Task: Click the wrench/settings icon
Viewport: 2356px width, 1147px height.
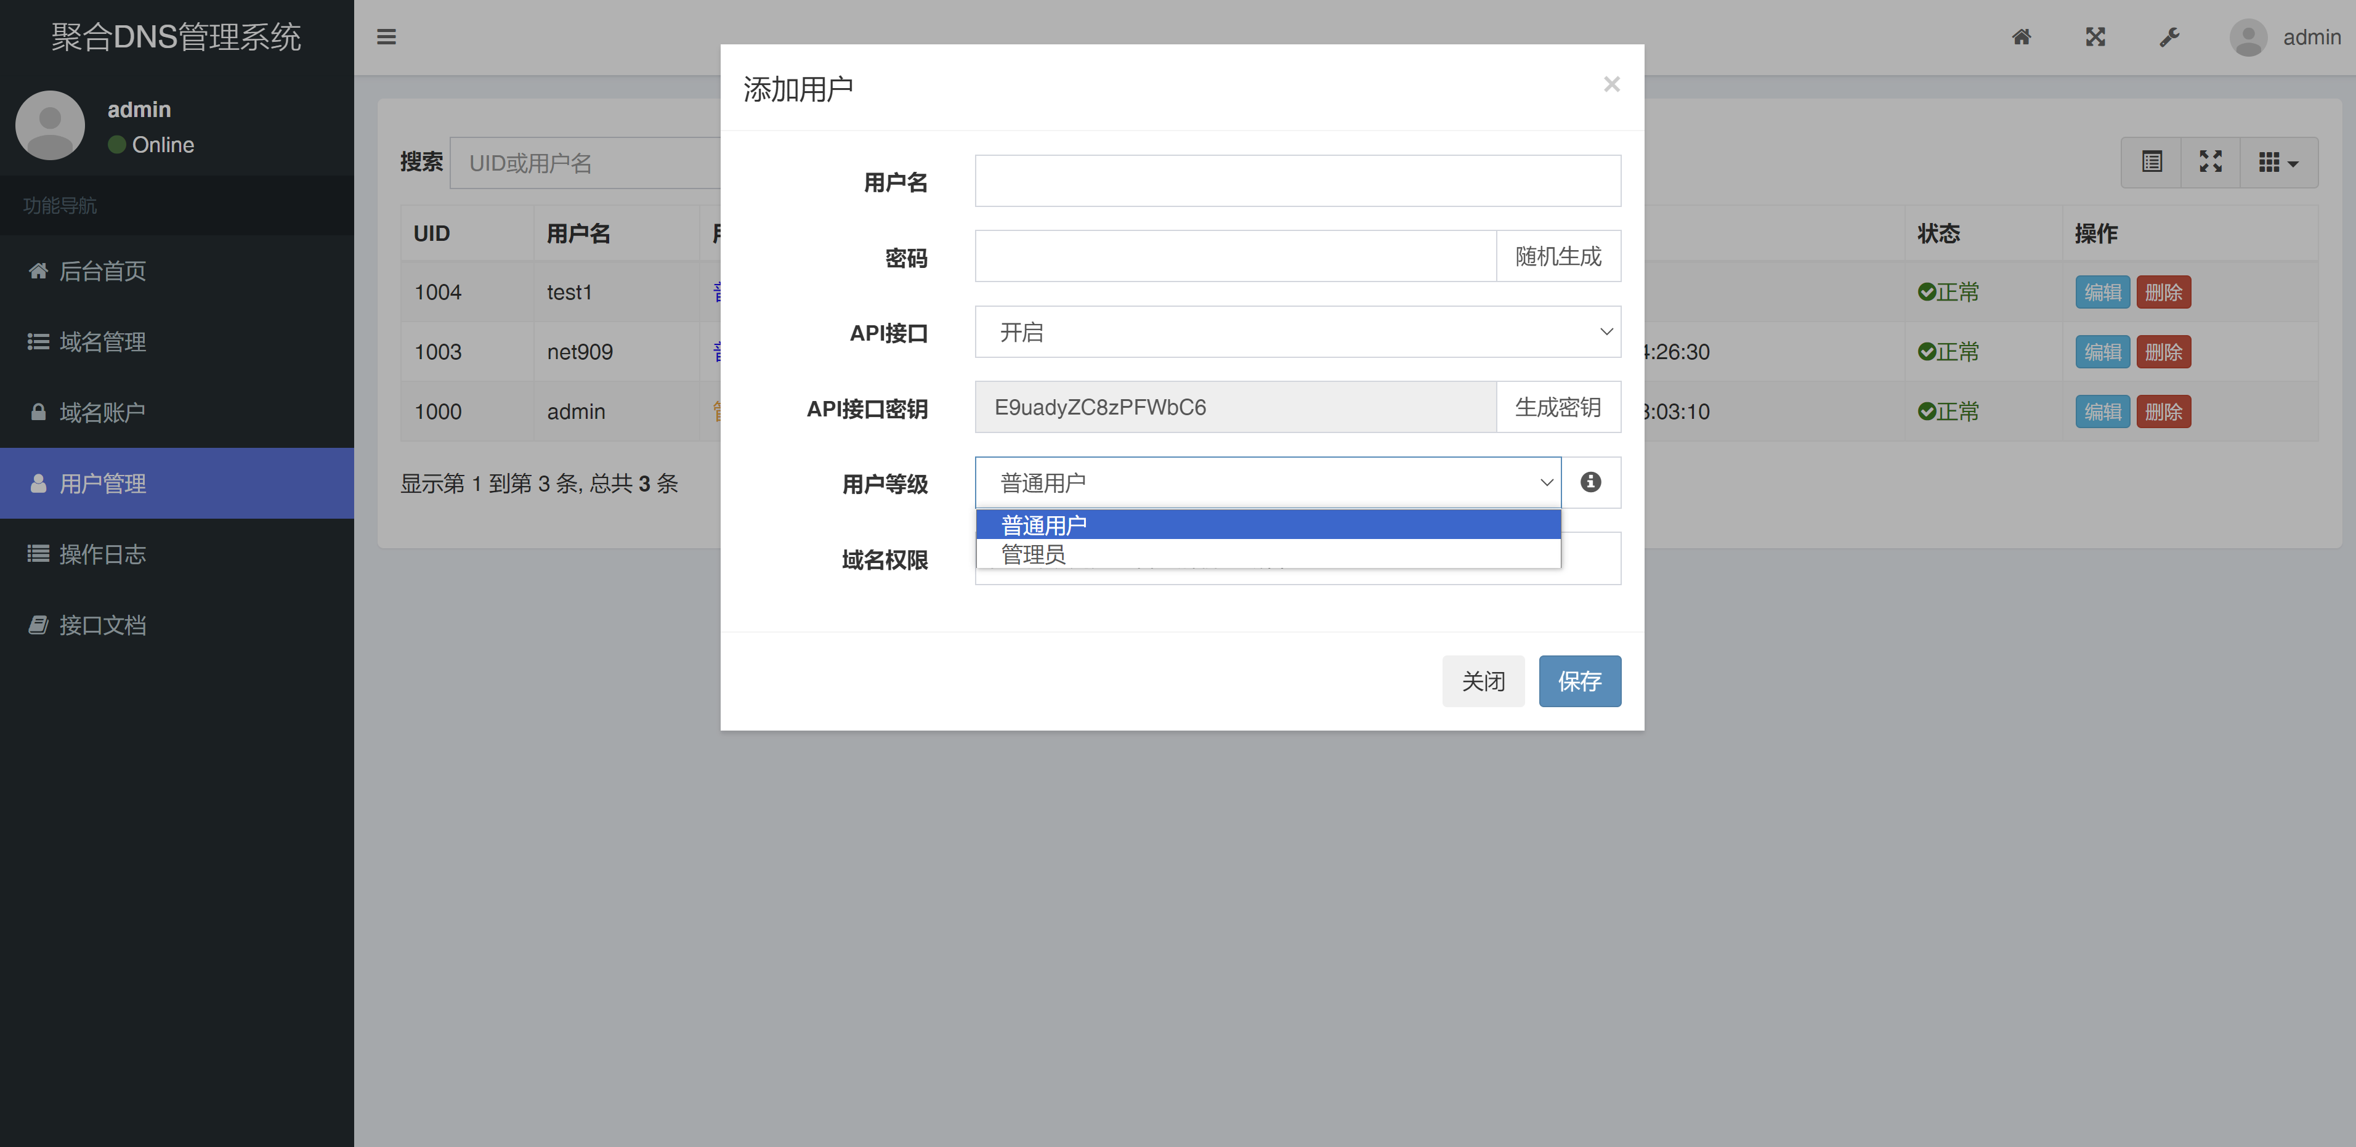Action: coord(2171,36)
